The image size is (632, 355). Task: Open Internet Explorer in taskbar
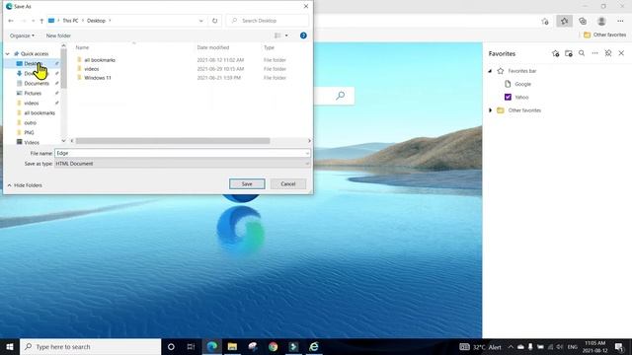[x=314, y=346]
